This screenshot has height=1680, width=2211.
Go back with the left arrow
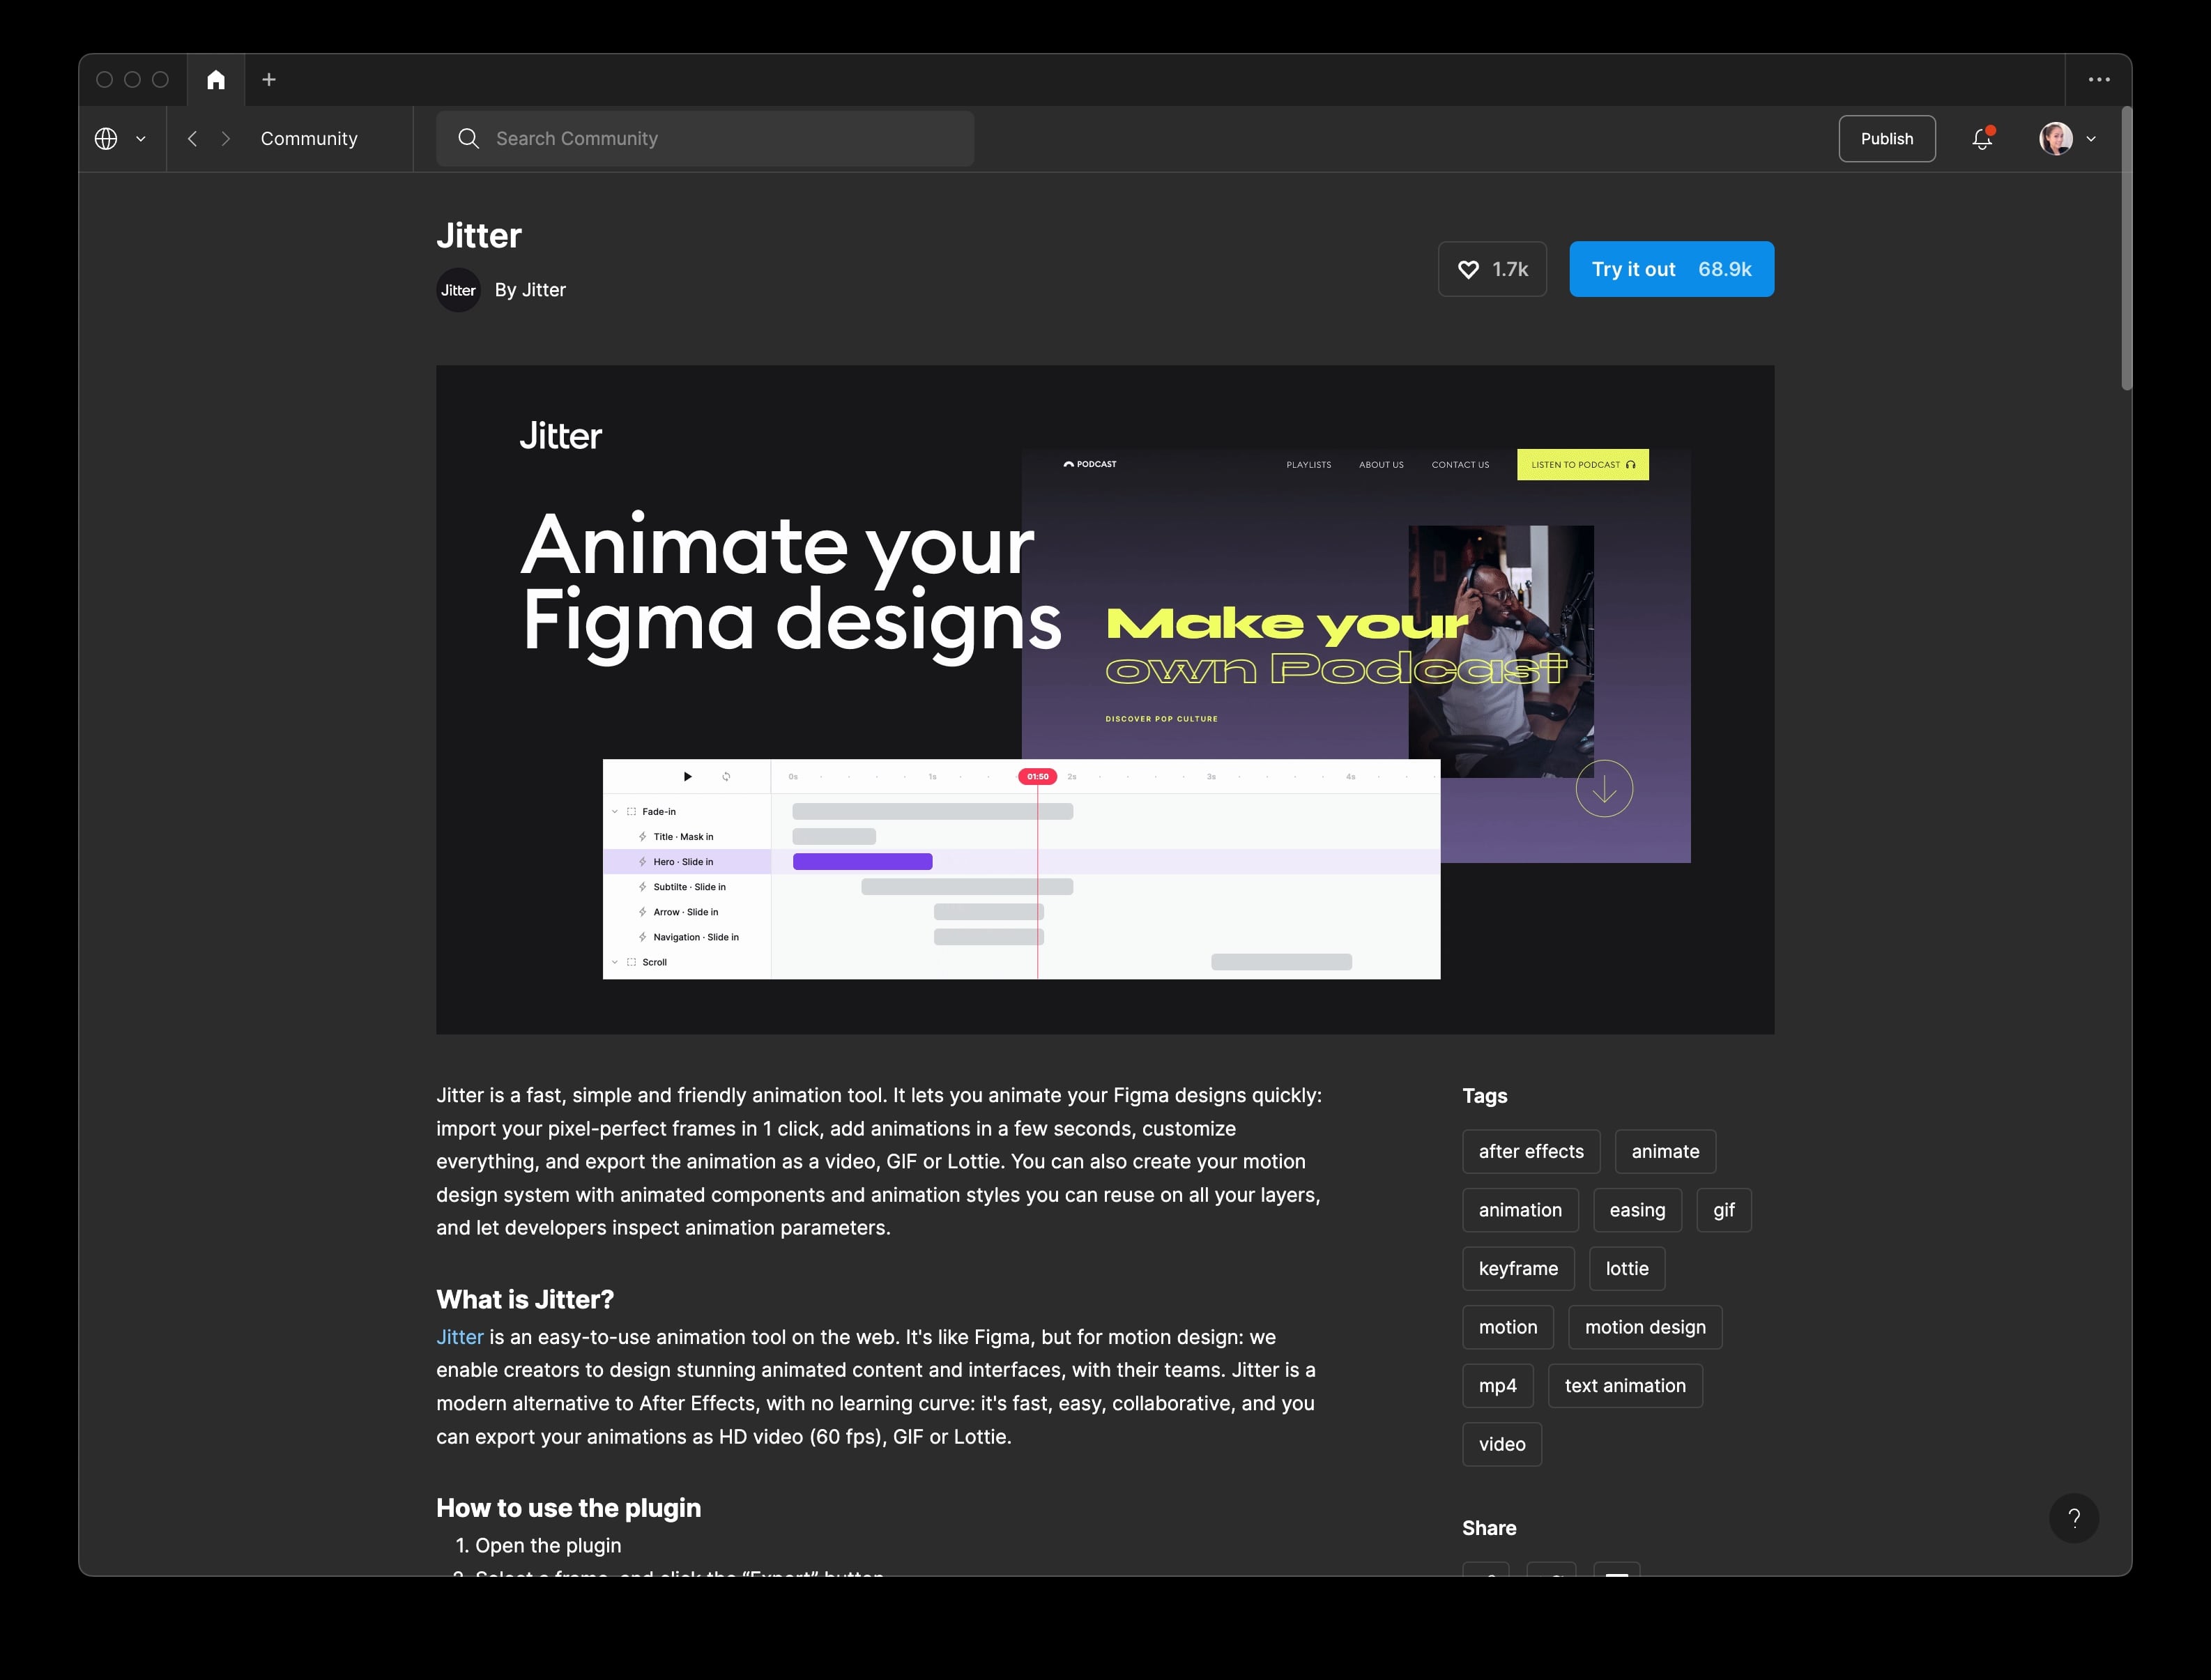point(192,139)
